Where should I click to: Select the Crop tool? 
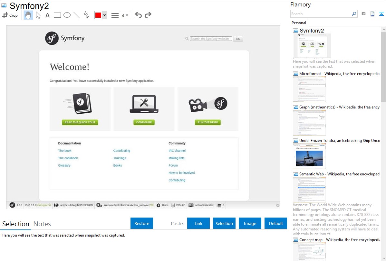(x=10, y=15)
